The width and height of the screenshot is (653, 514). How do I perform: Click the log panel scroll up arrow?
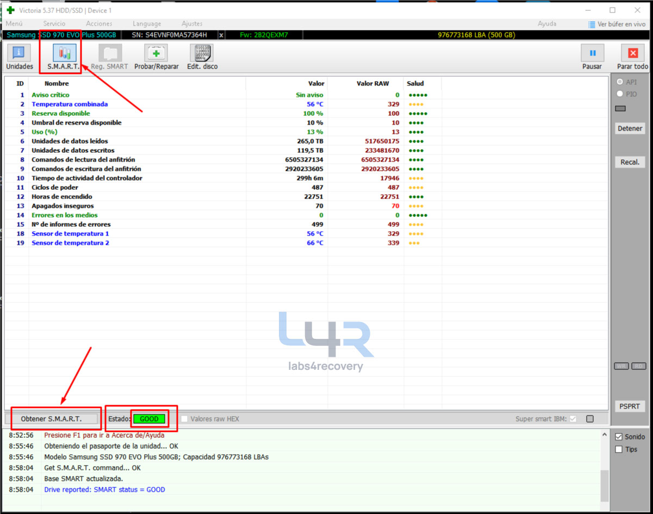(604, 435)
